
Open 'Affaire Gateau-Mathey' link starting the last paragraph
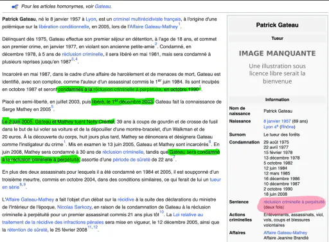tap(30, 200)
